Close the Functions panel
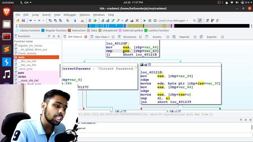This screenshot has height=142, width=253. click(x=59, y=36)
